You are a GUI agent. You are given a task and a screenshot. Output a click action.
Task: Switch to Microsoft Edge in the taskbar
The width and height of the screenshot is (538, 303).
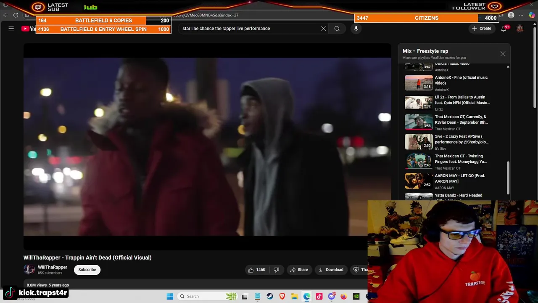tap(307, 296)
